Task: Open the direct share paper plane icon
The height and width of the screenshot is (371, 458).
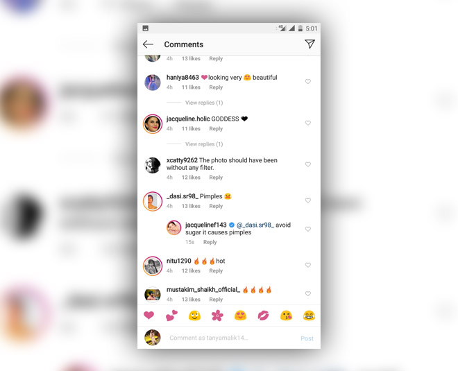Action: (309, 44)
